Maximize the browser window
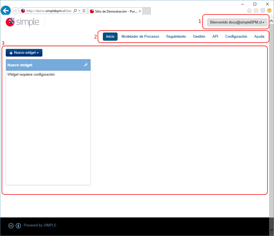The height and width of the screenshot is (236, 274). 255,4
